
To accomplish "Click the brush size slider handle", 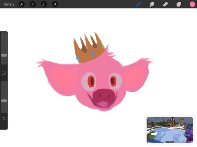I will (x=4, y=55).
